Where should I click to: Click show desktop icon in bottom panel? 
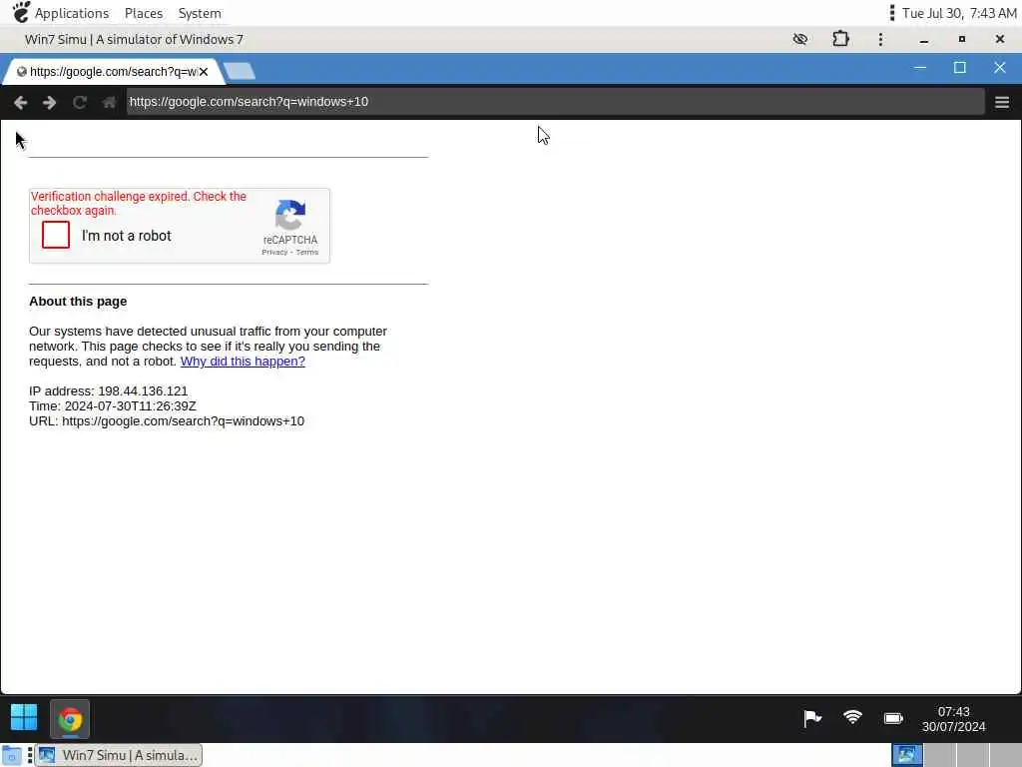[11, 755]
